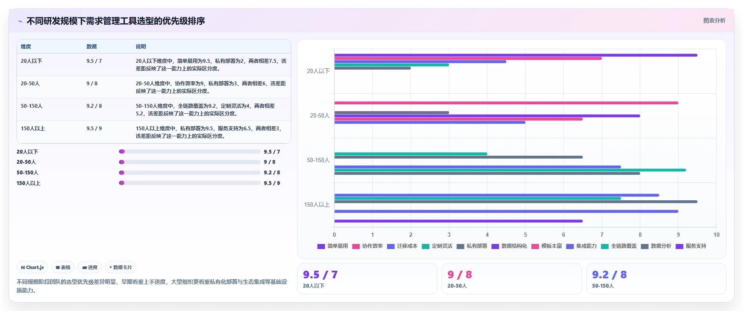Click the 50-150人 progress bar
The width and height of the screenshot is (743, 311).
point(189,173)
